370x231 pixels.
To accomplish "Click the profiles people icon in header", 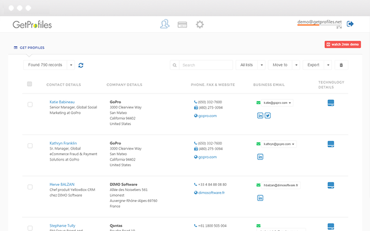I will 165,24.
